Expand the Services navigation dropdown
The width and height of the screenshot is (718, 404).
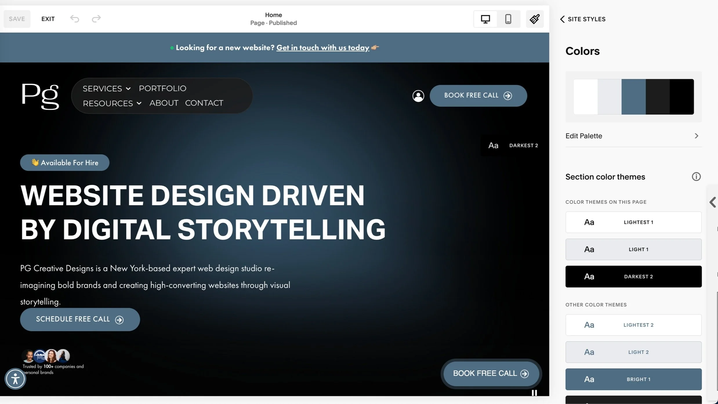pyautogui.click(x=106, y=88)
